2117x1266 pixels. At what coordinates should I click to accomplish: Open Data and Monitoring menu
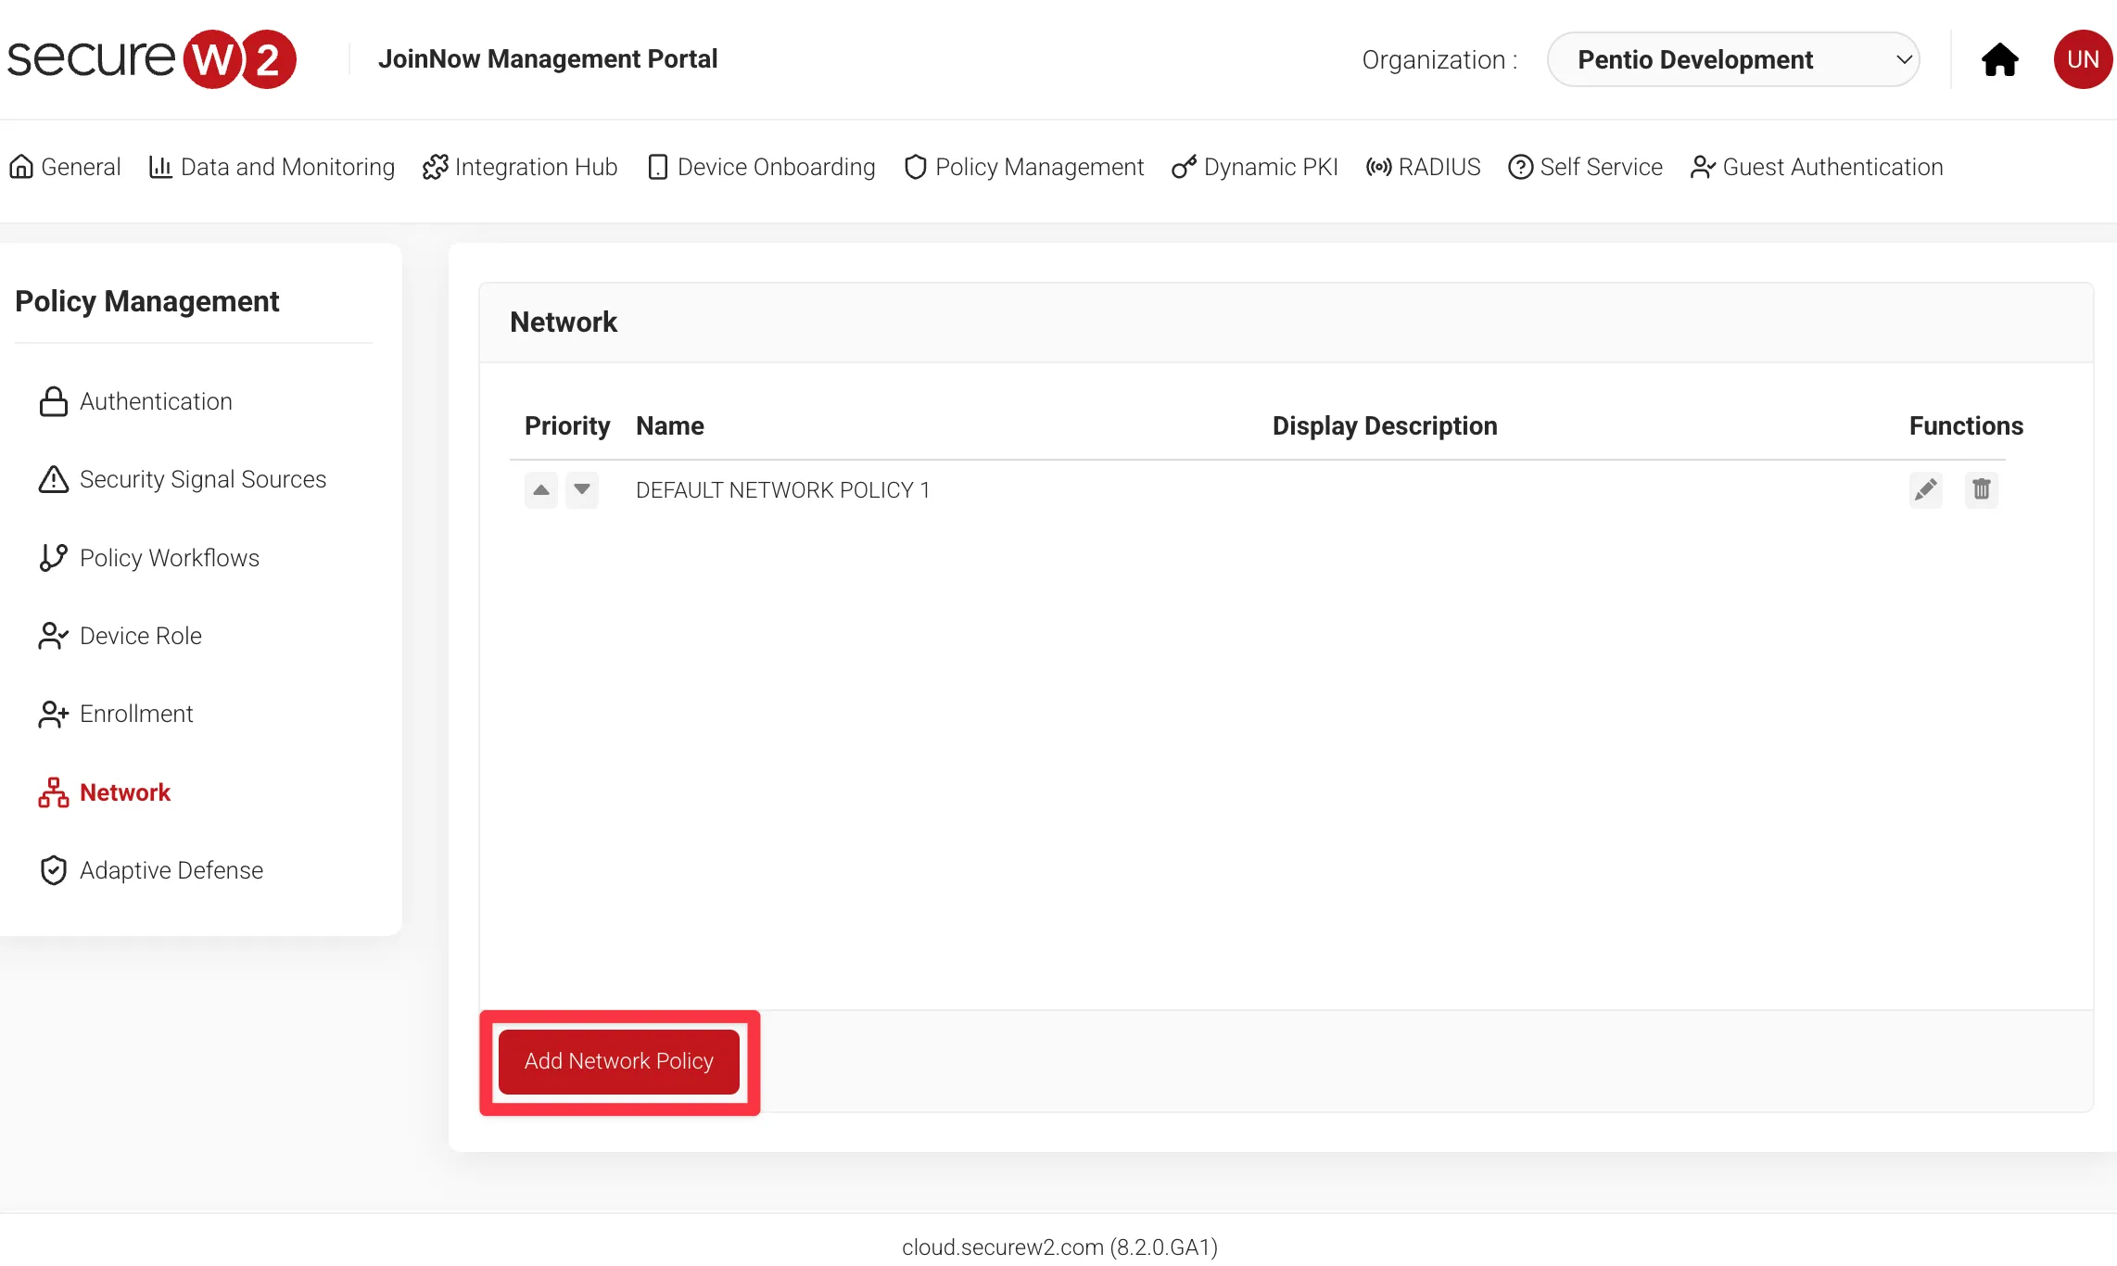pyautogui.click(x=272, y=167)
